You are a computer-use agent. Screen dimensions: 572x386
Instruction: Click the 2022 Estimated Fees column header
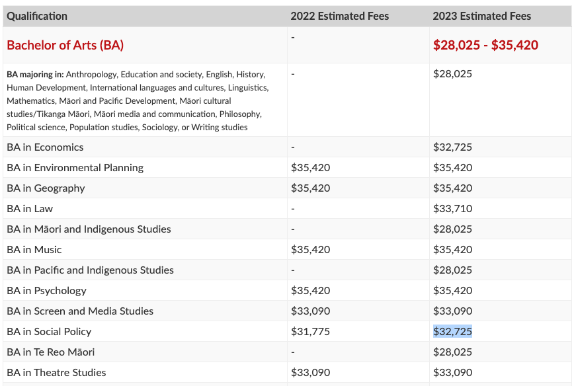340,16
